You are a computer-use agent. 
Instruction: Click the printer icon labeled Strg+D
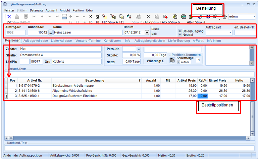point(17,17)
